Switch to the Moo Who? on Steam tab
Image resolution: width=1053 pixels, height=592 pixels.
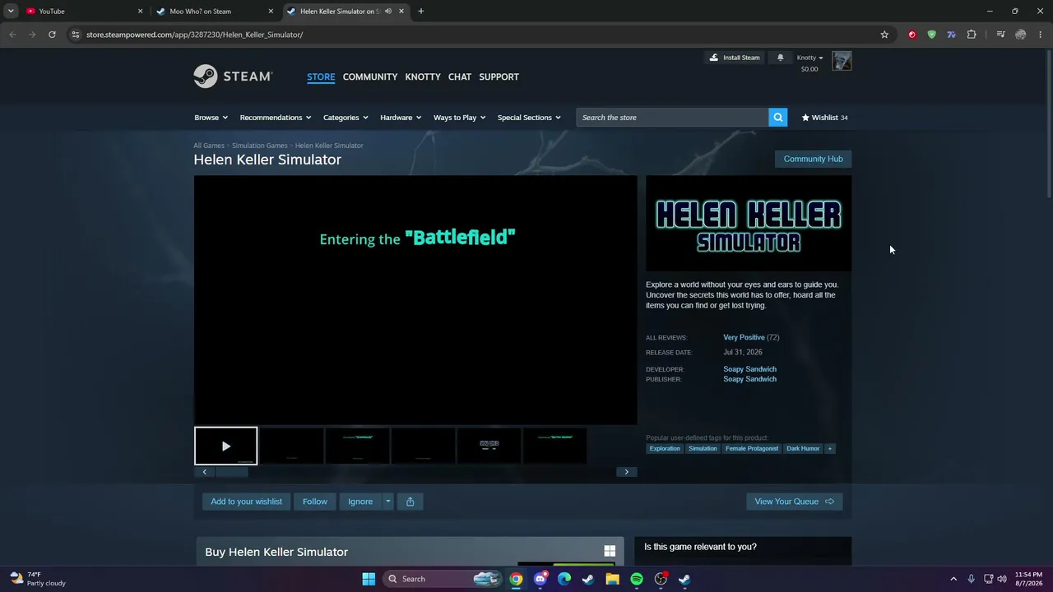pyautogui.click(x=215, y=12)
